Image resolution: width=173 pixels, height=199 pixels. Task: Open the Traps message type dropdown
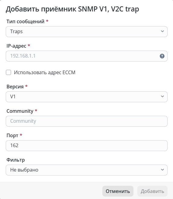coord(87,32)
